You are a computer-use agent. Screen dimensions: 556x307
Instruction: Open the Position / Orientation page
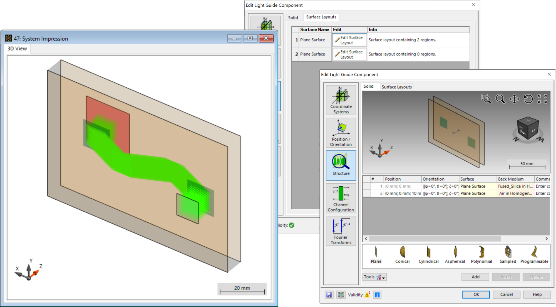click(x=341, y=133)
